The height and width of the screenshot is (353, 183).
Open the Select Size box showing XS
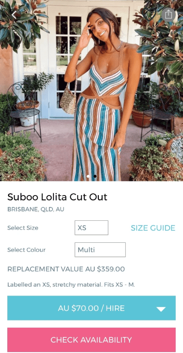click(x=91, y=228)
